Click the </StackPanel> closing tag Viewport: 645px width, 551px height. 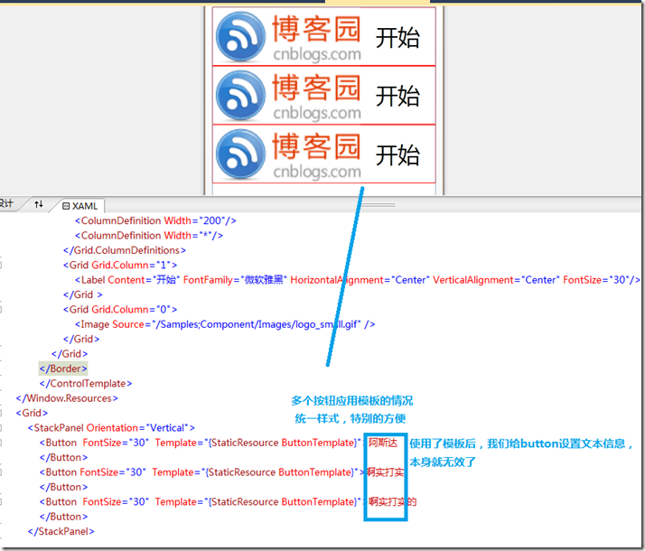coord(61,532)
